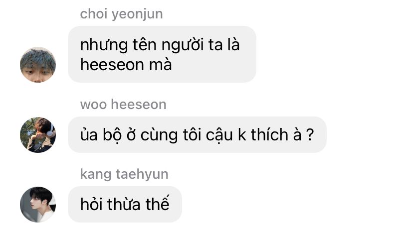Click the word 'heeseon' inside yeonjun's message
The height and width of the screenshot is (229, 413).
point(112,65)
